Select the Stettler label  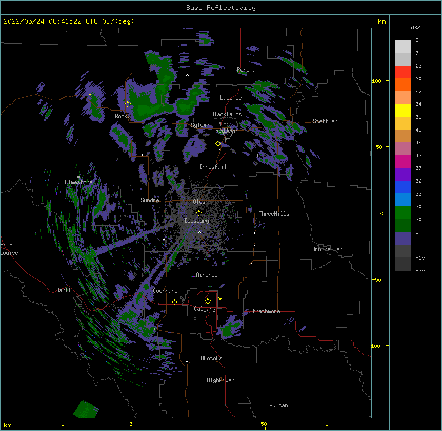click(x=325, y=121)
